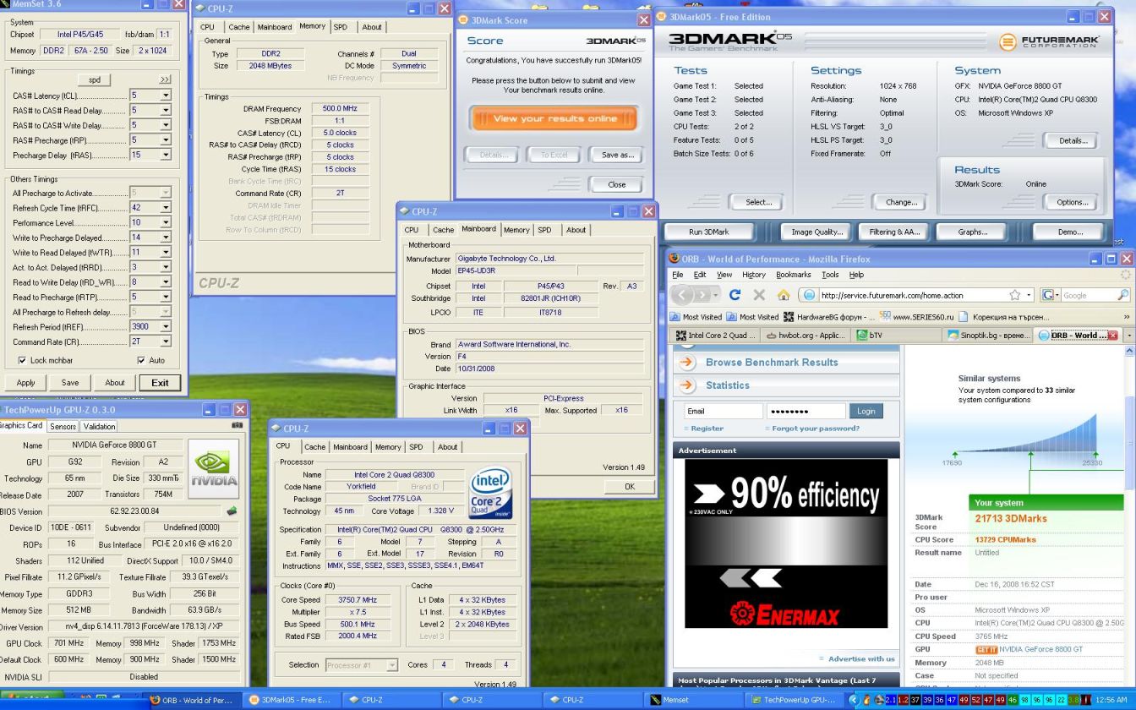Open TechPowerUp GPU-Z taskbar item
Image resolution: width=1136 pixels, height=710 pixels.
794,700
